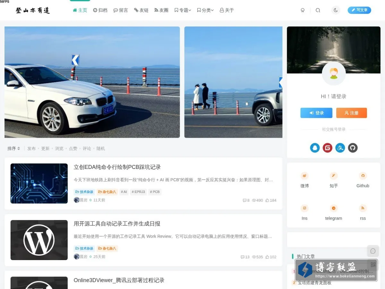Open the telegram social link
Image resolution: width=385 pixels, height=289 pixels.
[x=334, y=213]
